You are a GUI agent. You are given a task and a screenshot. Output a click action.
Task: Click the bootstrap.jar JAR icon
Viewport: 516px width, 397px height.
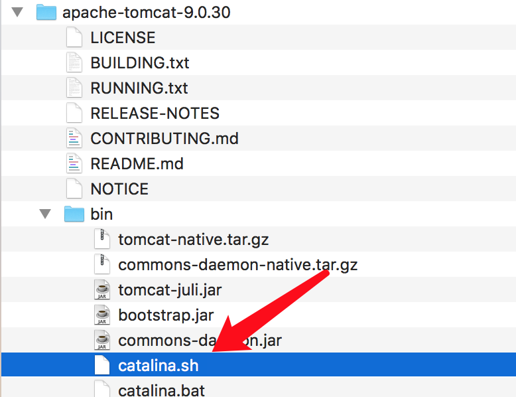(102, 315)
